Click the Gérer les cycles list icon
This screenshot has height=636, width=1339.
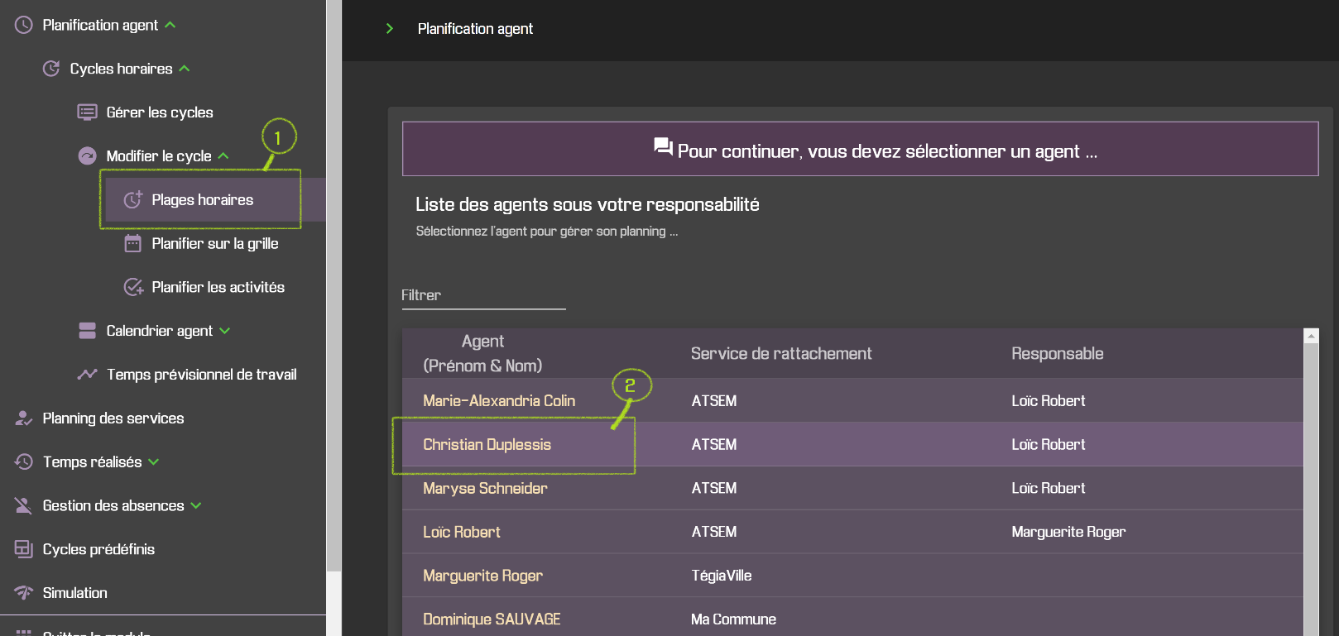click(87, 112)
